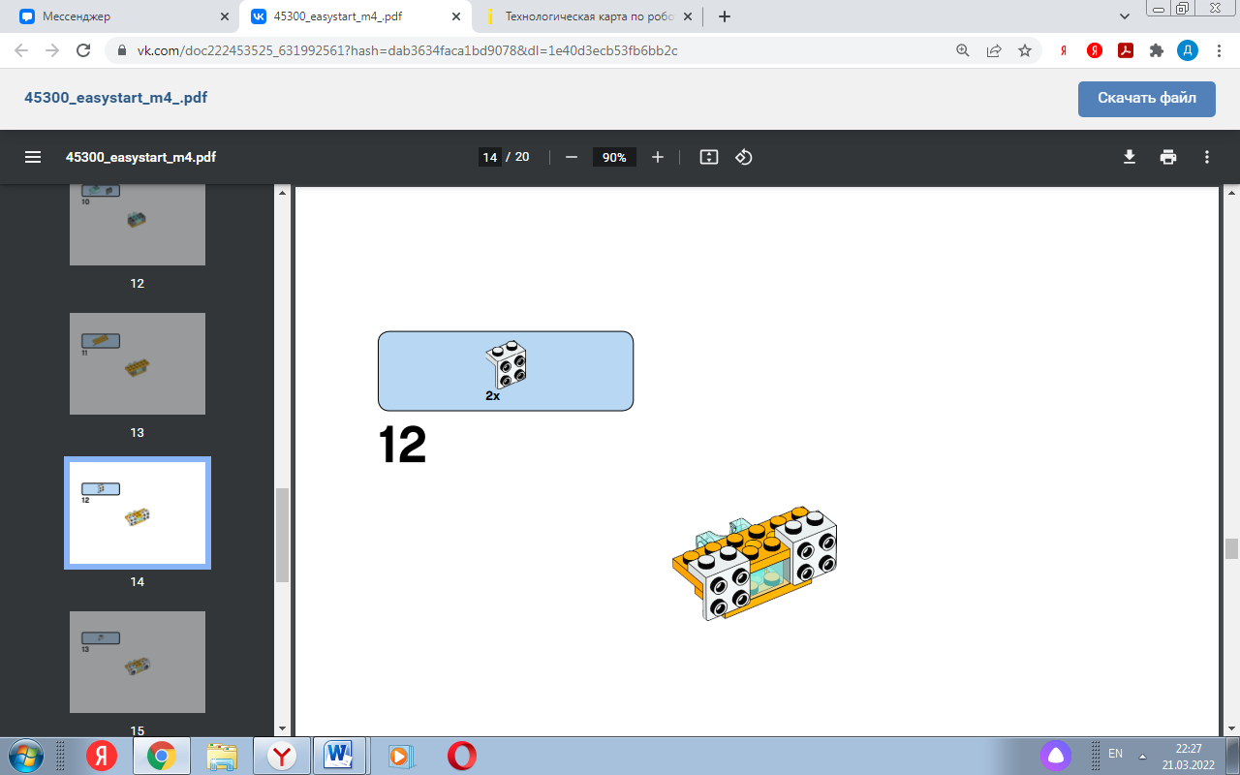Zoom in with the plus button
Image resolution: width=1240 pixels, height=775 pixels.
[x=658, y=157]
